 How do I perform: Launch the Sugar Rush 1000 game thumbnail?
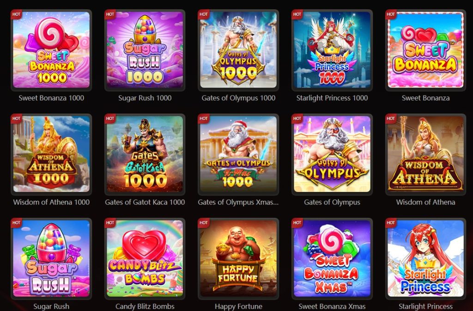(145, 50)
